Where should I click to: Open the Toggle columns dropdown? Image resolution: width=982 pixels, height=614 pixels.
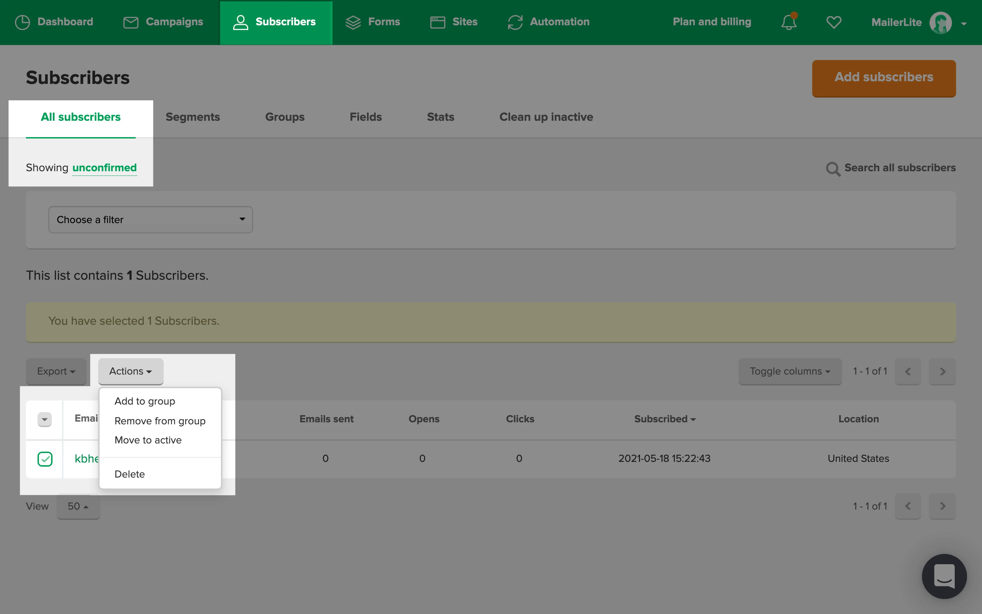click(789, 371)
